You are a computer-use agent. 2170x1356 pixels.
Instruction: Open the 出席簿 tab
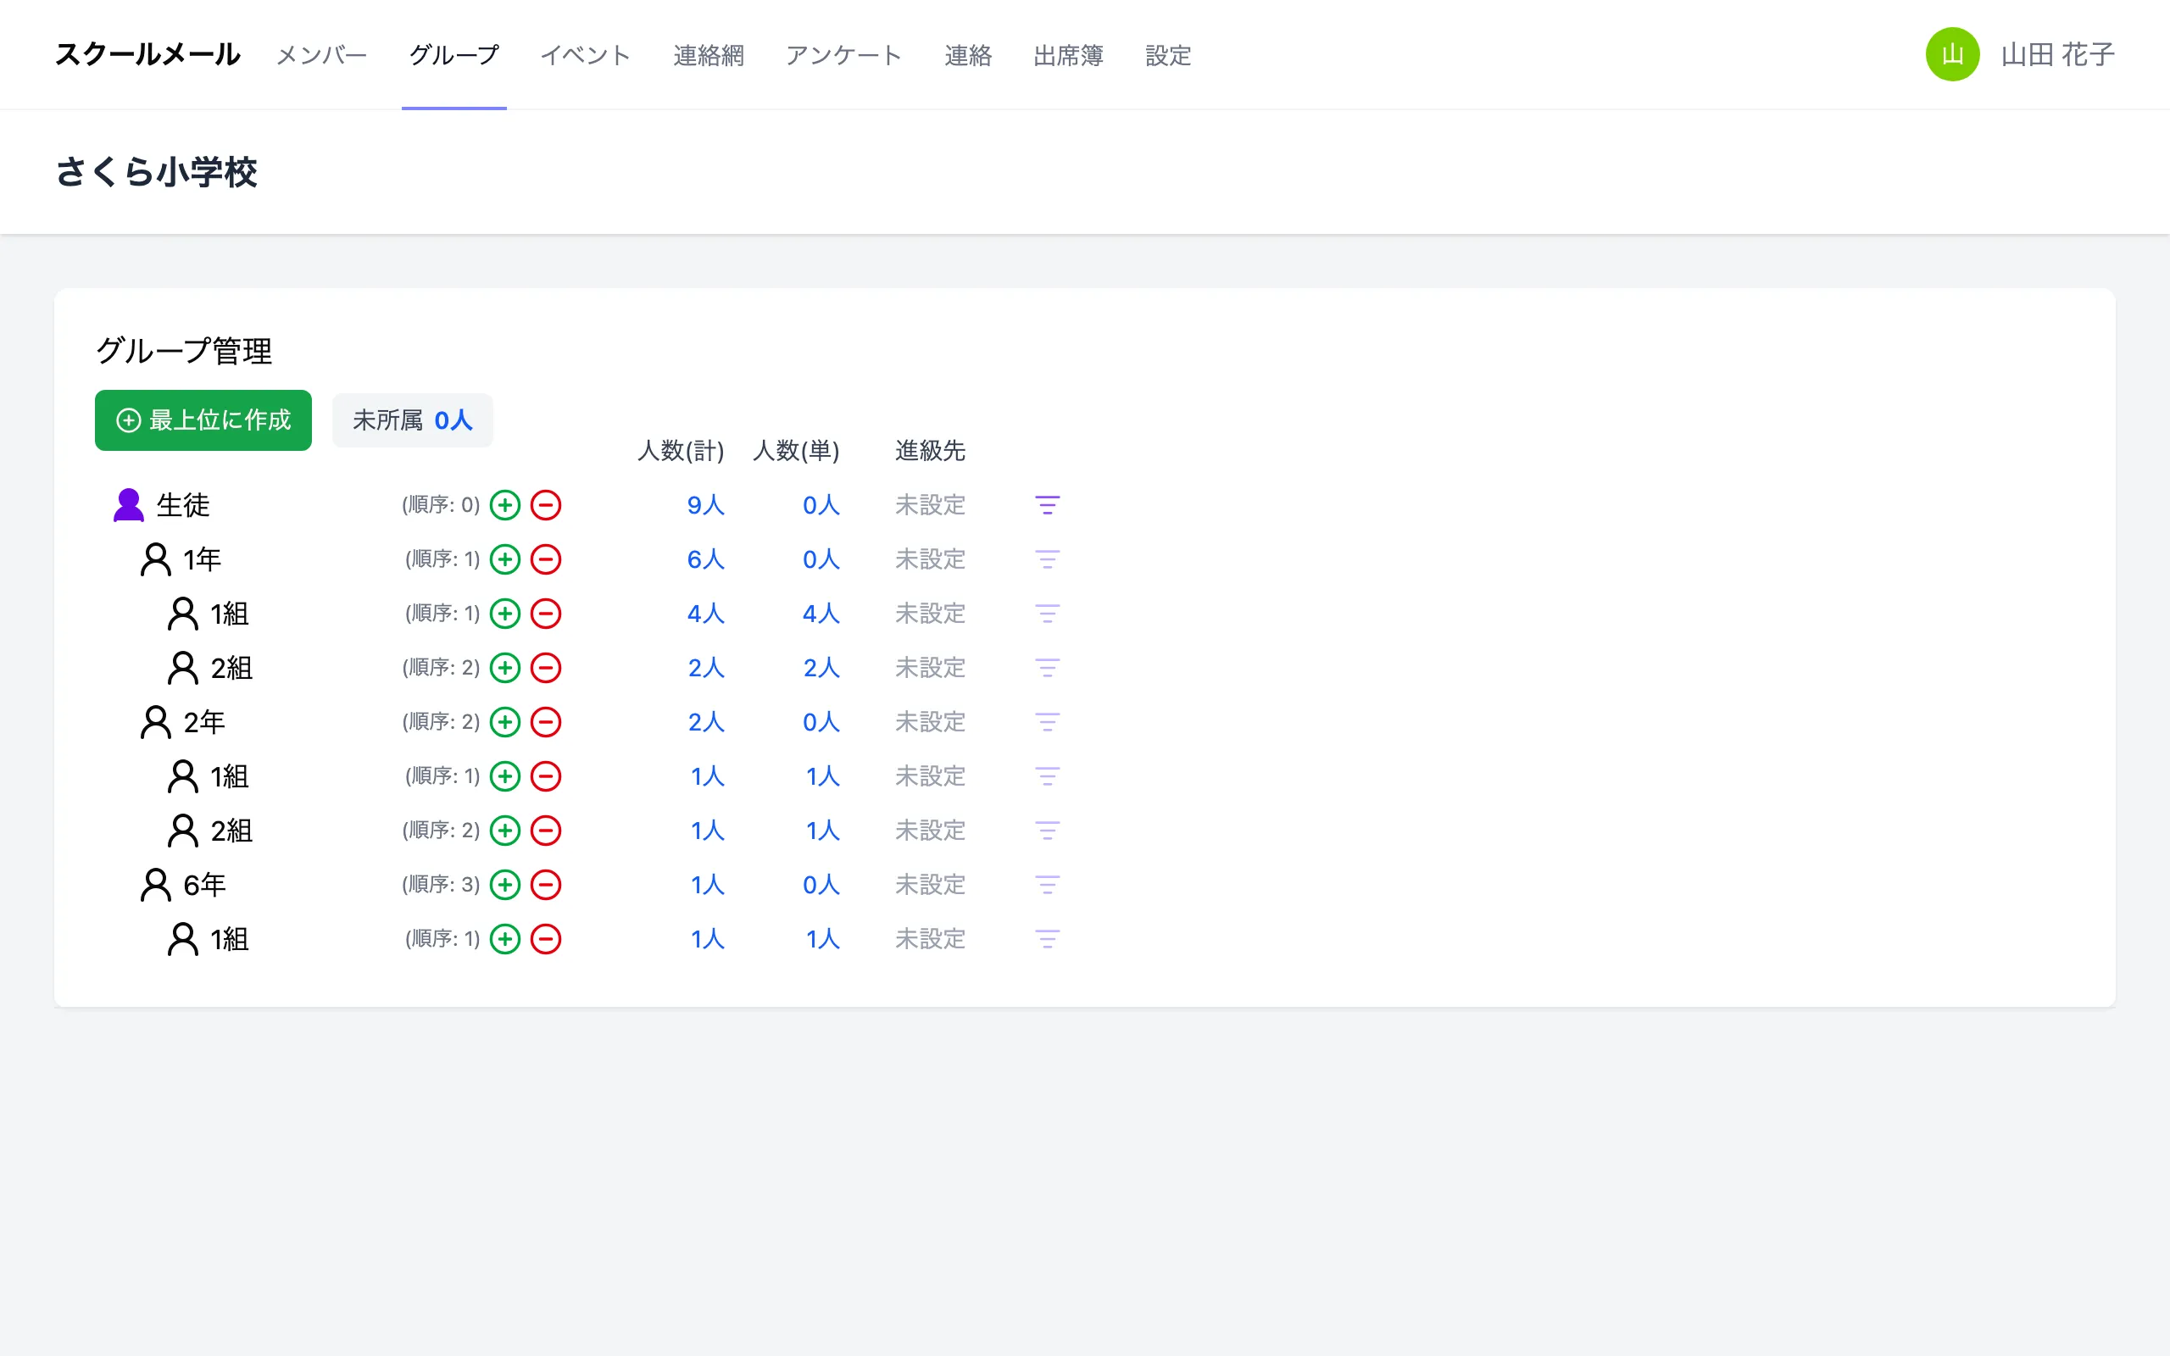(1068, 55)
